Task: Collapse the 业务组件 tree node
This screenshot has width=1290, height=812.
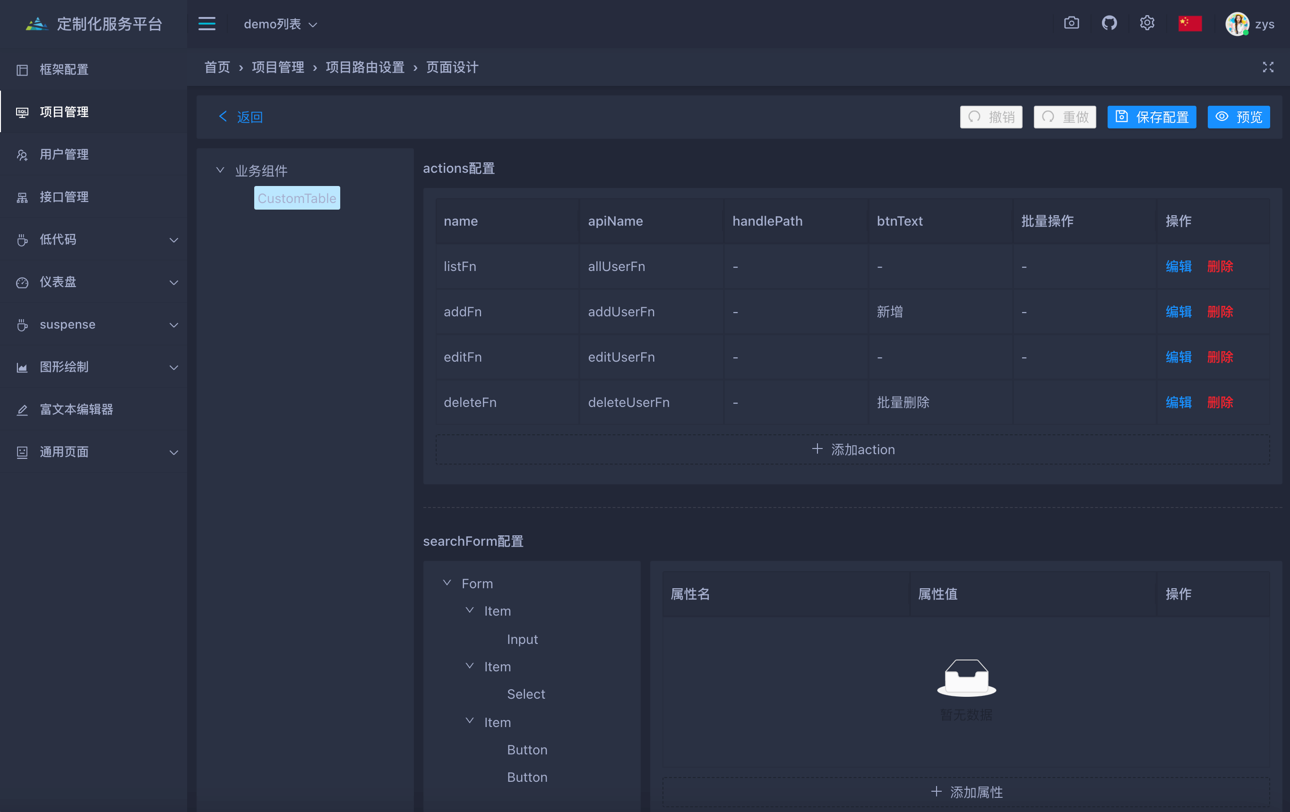Action: click(220, 170)
